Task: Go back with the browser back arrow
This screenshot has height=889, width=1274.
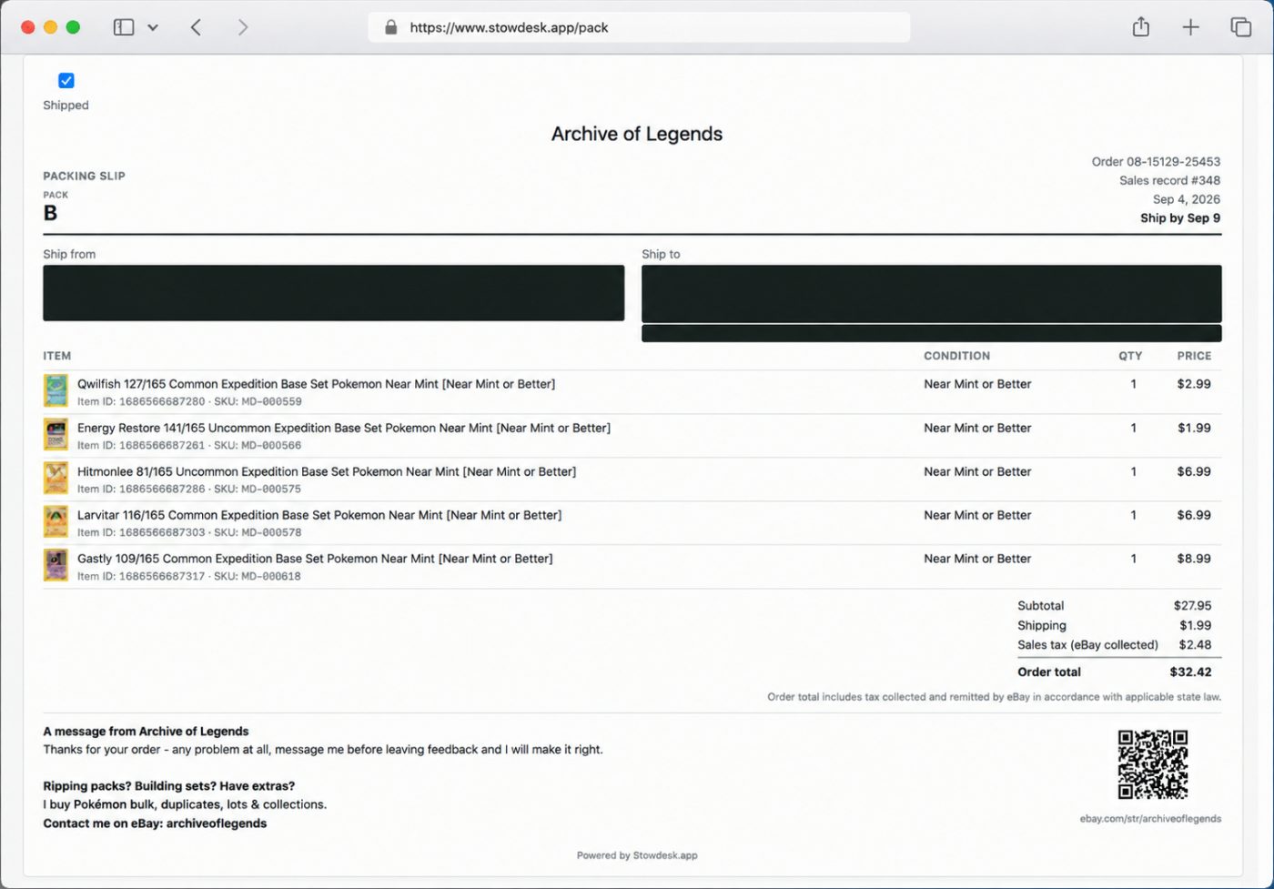Action: 196,27
